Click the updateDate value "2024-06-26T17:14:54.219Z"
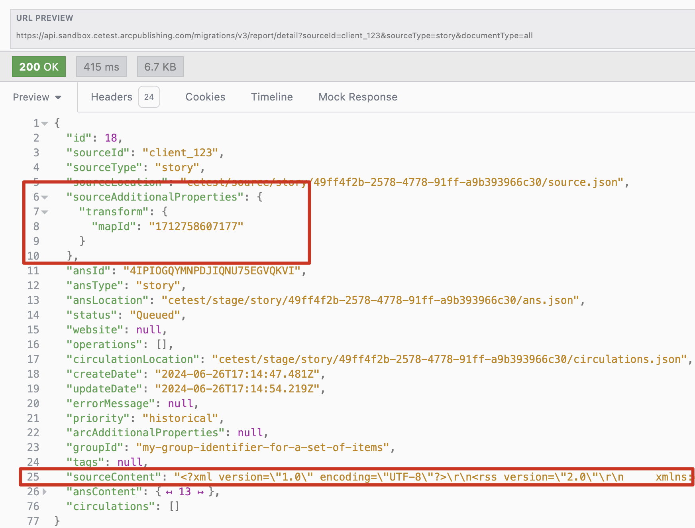This screenshot has height=528, width=695. click(238, 389)
